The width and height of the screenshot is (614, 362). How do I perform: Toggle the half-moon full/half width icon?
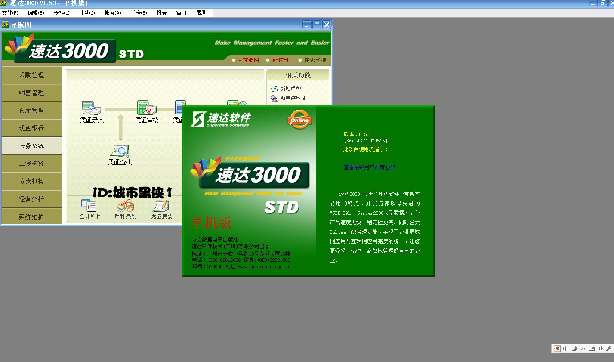574,349
